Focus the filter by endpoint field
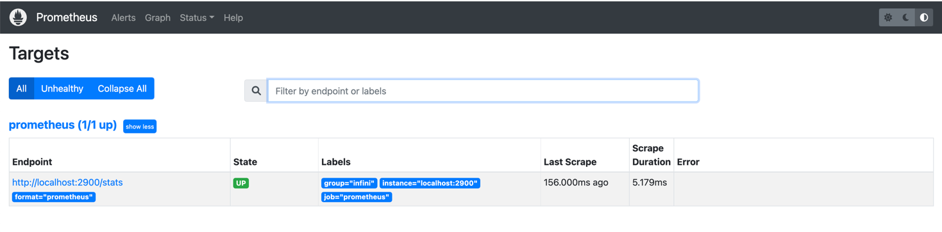 pyautogui.click(x=483, y=91)
